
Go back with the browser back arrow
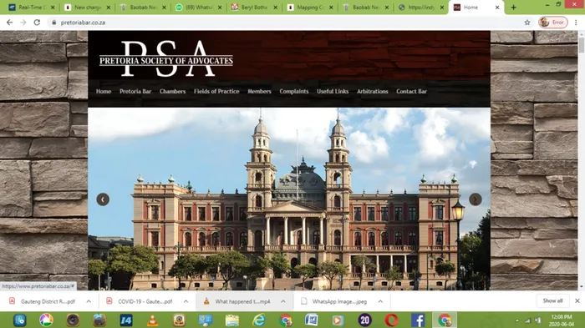[9, 23]
